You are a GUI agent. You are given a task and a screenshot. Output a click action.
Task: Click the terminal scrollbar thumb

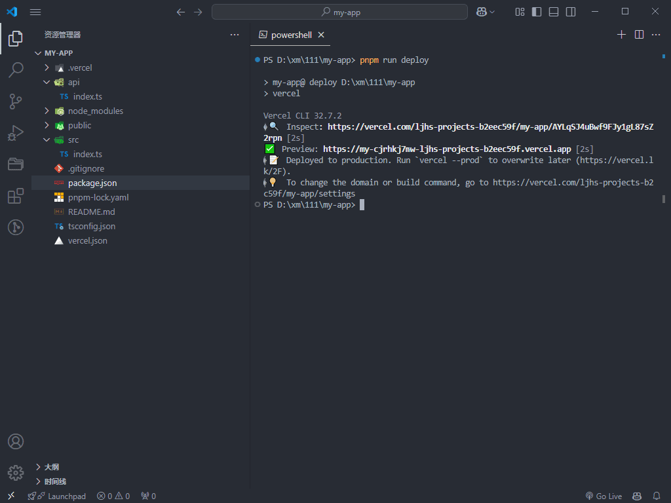coord(664,199)
